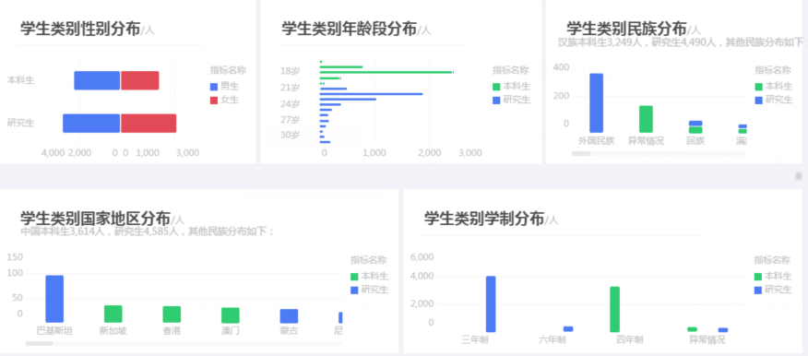Click the longest green 18岁 bar
Viewport: 808px width, 356px height.
[386, 72]
